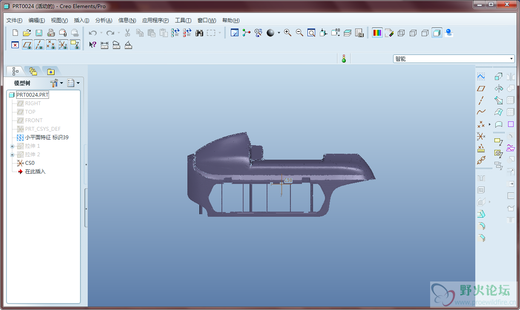Click the Refit zoom icon
Viewport: 520px width, 310px height.
click(x=311, y=33)
